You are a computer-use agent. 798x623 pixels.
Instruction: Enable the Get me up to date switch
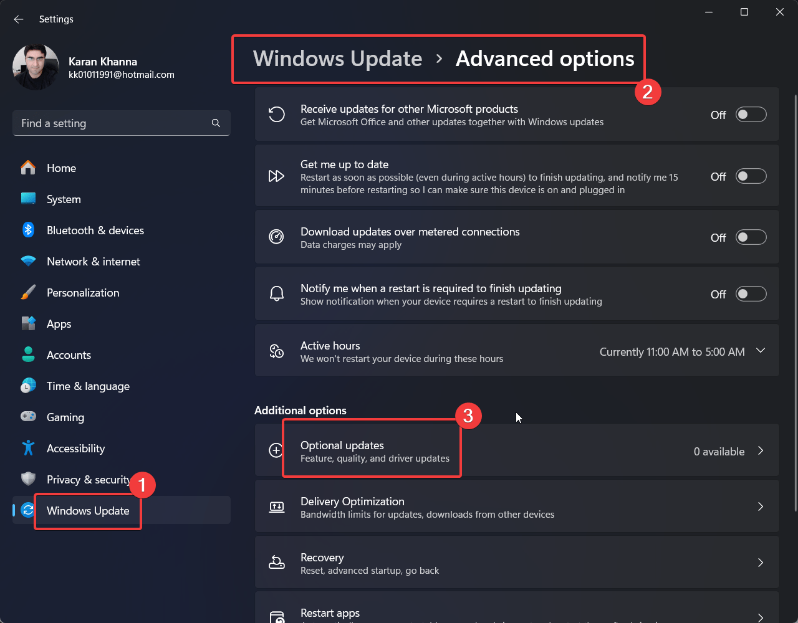751,176
